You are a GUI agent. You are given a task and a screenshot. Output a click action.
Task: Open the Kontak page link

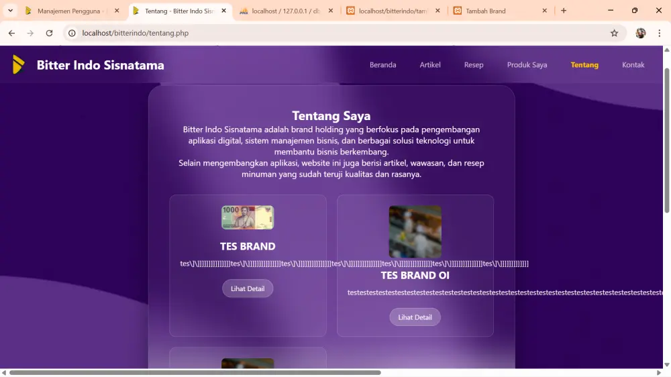click(x=633, y=65)
